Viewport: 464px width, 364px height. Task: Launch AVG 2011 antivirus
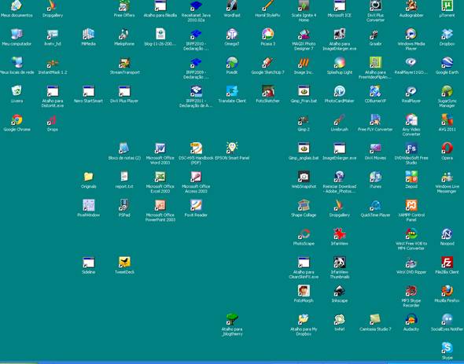(447, 119)
